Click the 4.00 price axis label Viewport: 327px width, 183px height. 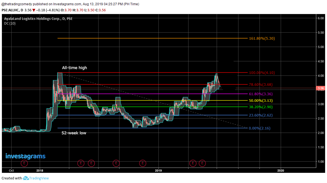pyautogui.click(x=321, y=76)
